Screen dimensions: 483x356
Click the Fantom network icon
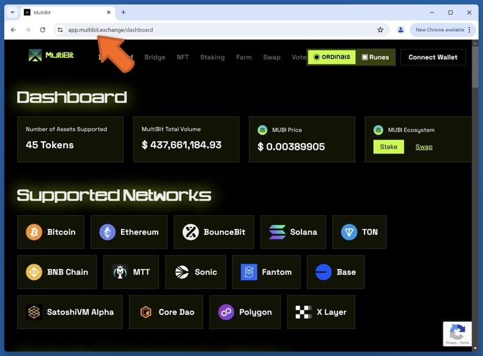pyautogui.click(x=249, y=272)
